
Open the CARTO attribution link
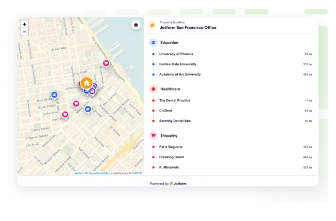coord(137,173)
